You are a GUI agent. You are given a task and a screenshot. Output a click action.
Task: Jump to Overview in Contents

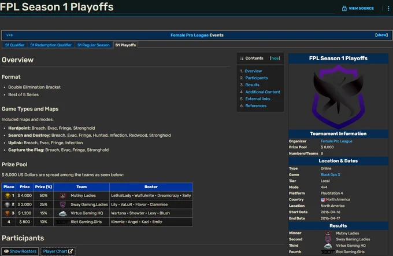coord(253,71)
